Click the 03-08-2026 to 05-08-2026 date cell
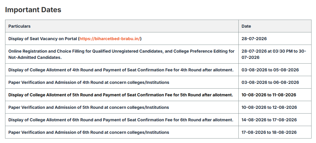This screenshot has height=143, width=316. [275, 70]
